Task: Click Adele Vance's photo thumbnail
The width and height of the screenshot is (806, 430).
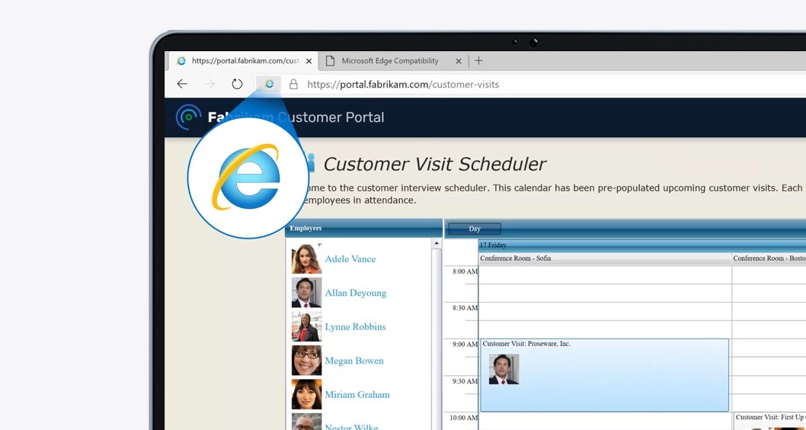Action: click(306, 258)
